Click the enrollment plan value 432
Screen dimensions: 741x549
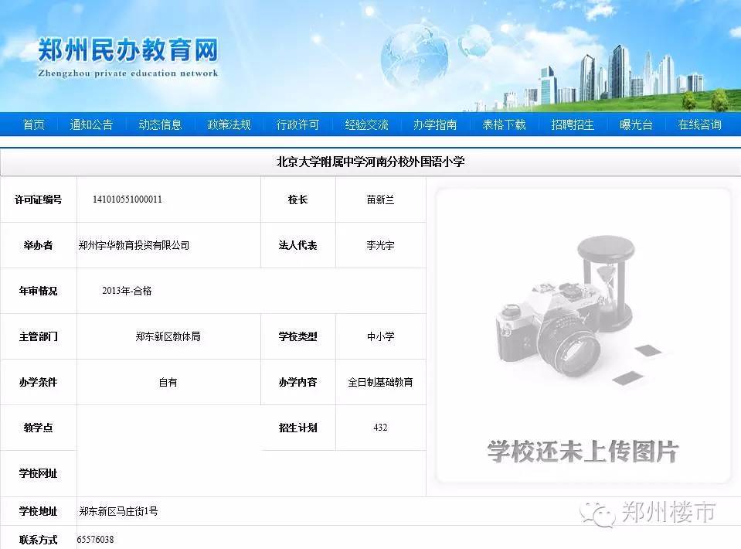[x=380, y=428]
